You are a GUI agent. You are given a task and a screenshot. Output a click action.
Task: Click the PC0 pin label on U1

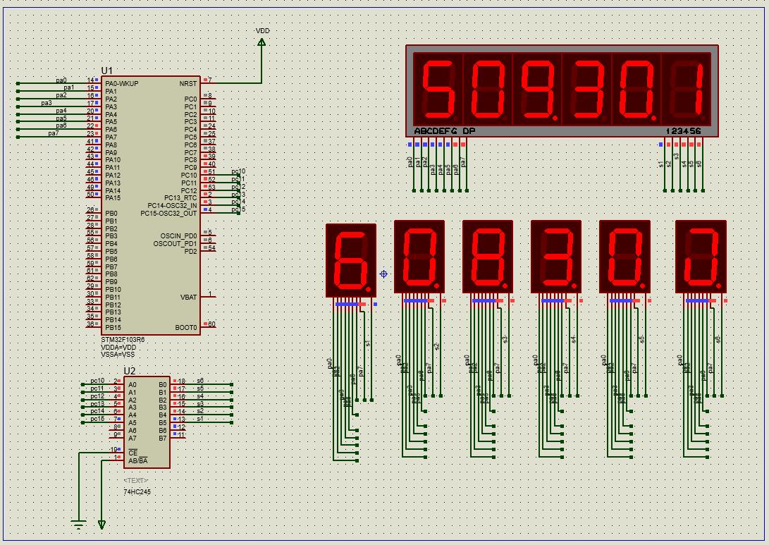[191, 99]
